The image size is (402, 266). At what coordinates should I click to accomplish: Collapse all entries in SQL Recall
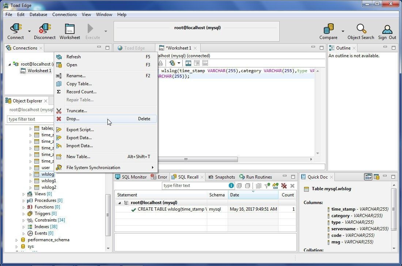click(247, 186)
